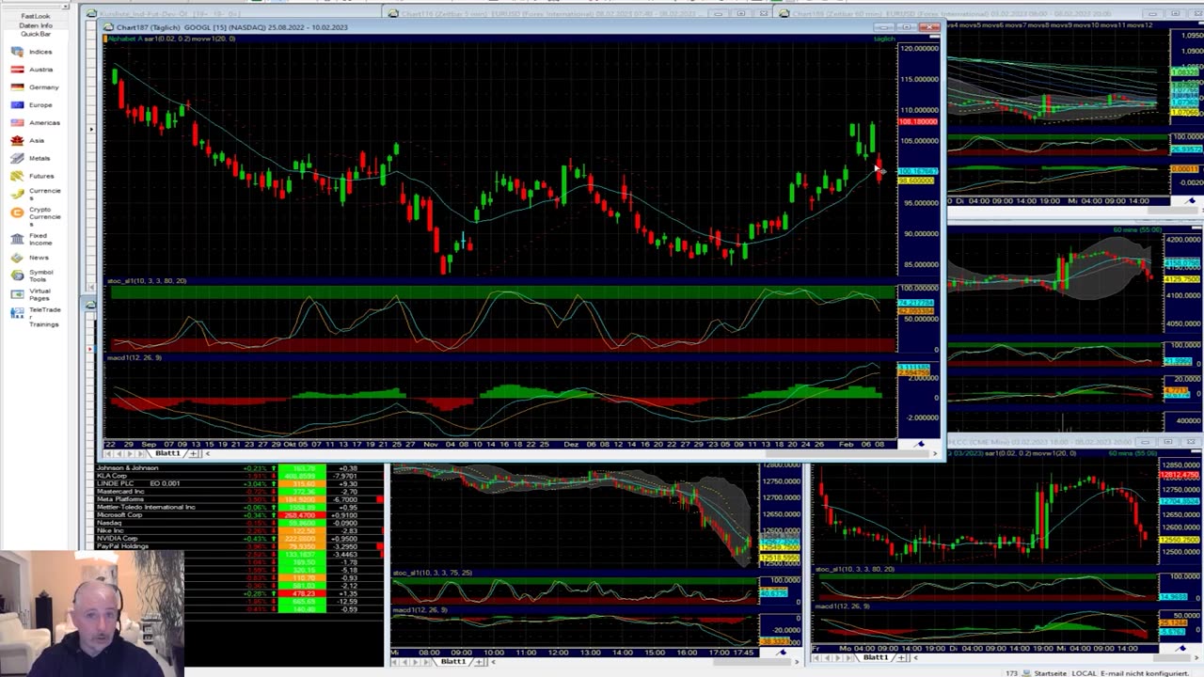Select the Europe flag icon

(17, 105)
